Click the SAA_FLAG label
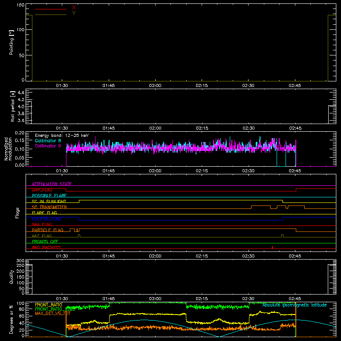 tap(42, 224)
